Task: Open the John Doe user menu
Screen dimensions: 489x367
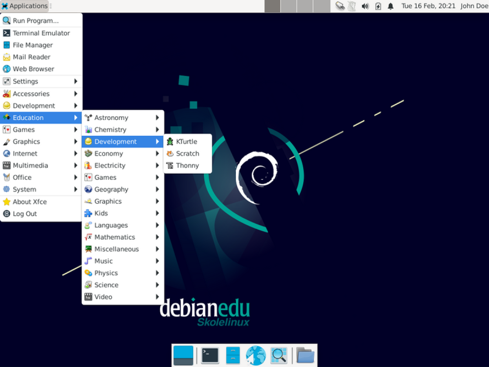Action: pyautogui.click(x=474, y=6)
